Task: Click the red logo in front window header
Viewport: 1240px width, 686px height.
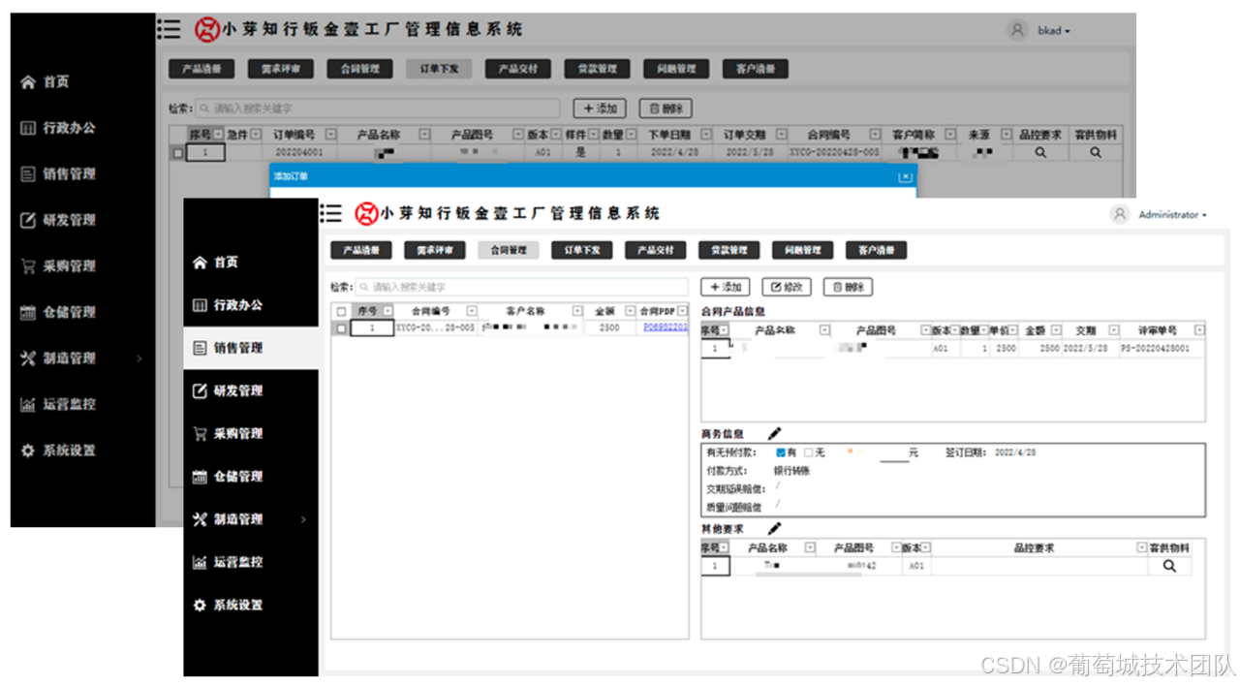Action: click(x=366, y=213)
